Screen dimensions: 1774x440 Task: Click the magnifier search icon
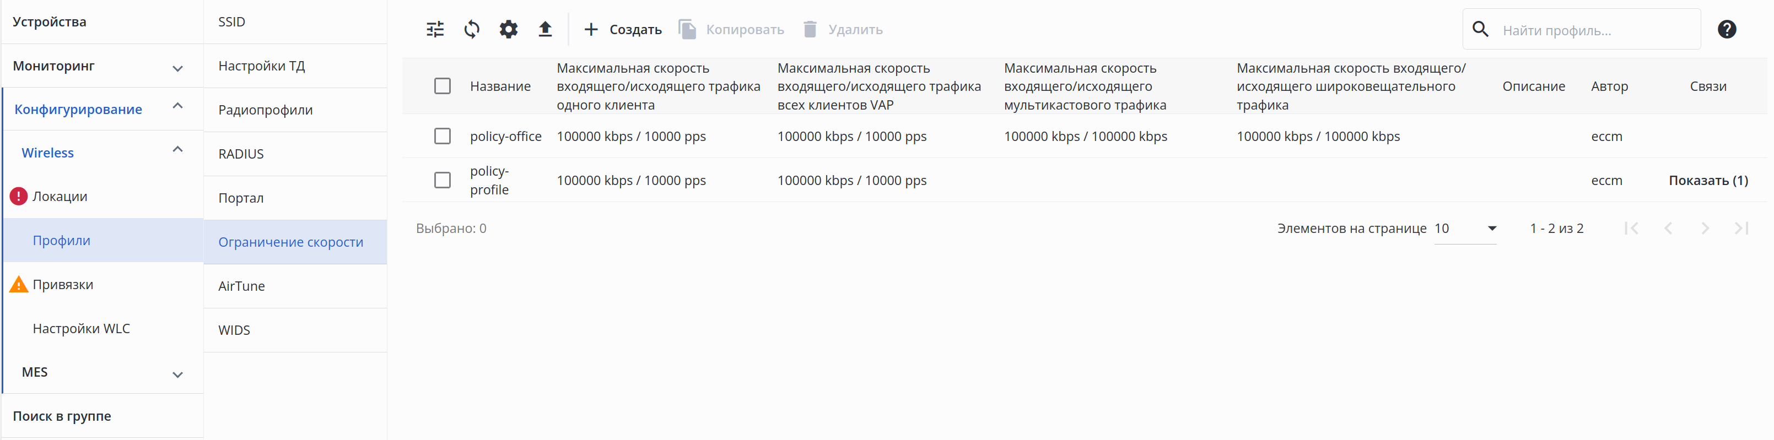(x=1480, y=30)
